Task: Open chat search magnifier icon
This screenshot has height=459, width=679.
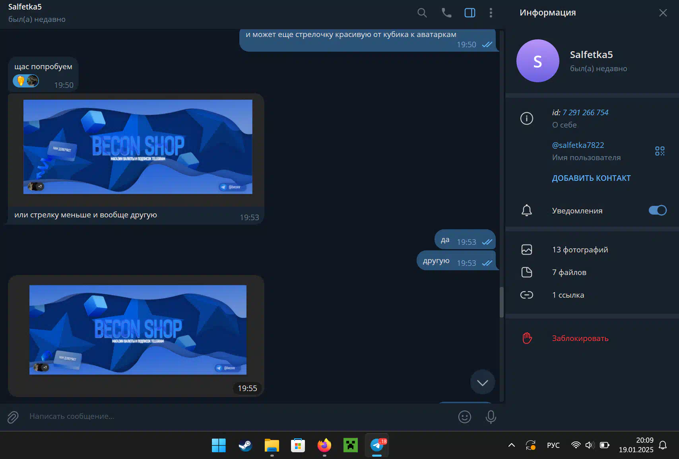Action: coord(422,13)
